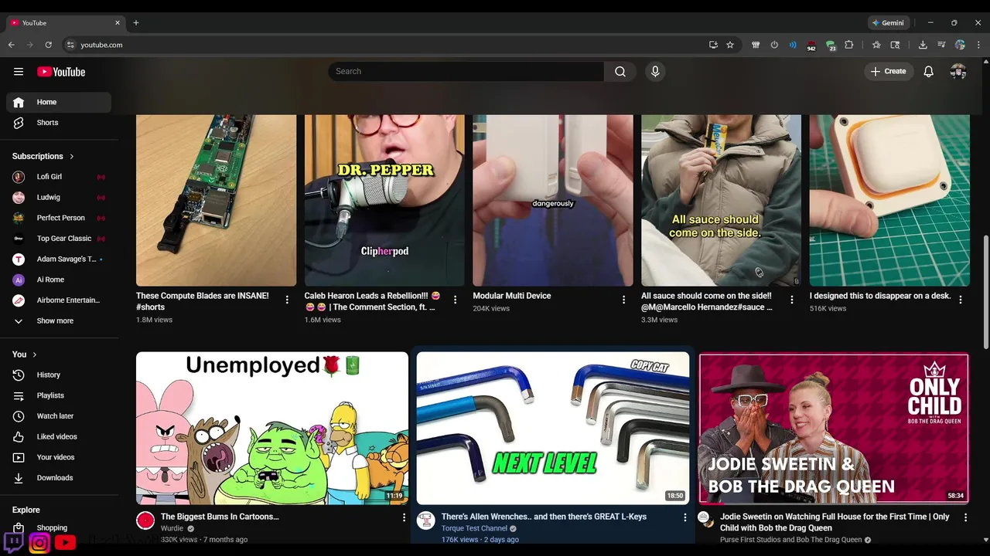Open a new browser tab

[136, 23]
